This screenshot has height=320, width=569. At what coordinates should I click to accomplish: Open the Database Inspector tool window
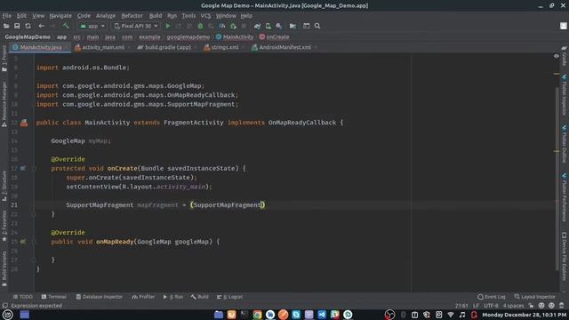click(x=99, y=297)
